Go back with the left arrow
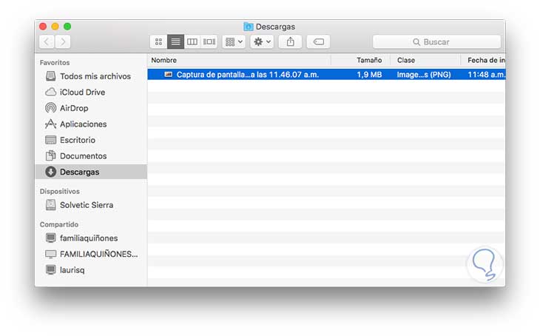Image resolution: width=540 pixels, height=336 pixels. click(47, 41)
